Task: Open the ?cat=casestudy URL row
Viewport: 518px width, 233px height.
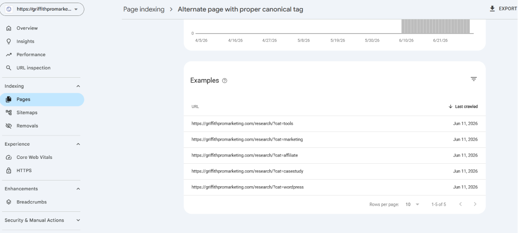Action: click(335, 171)
